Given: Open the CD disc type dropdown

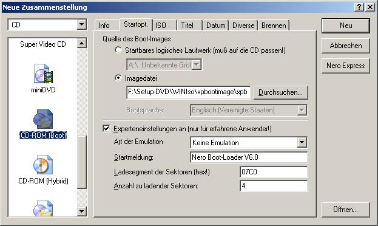Looking at the screenshot, I should 81,24.
